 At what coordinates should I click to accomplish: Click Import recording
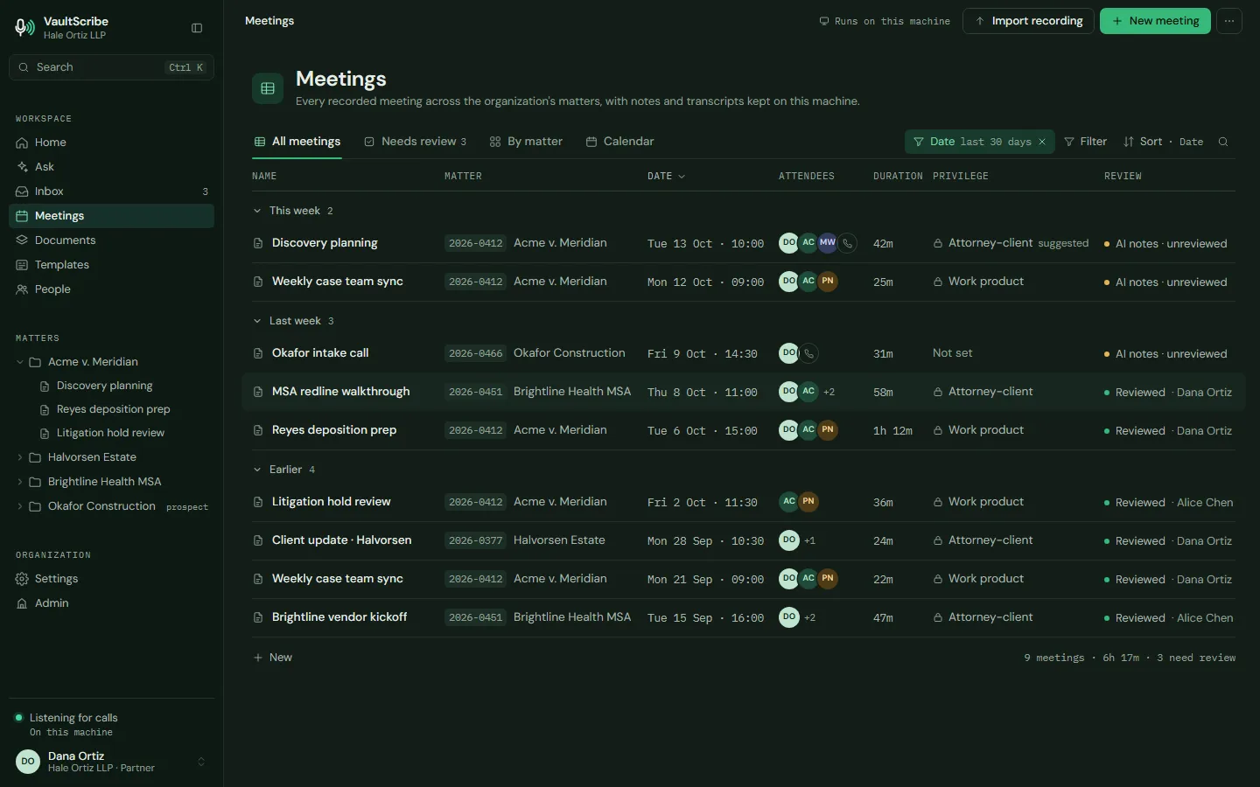pos(1028,21)
